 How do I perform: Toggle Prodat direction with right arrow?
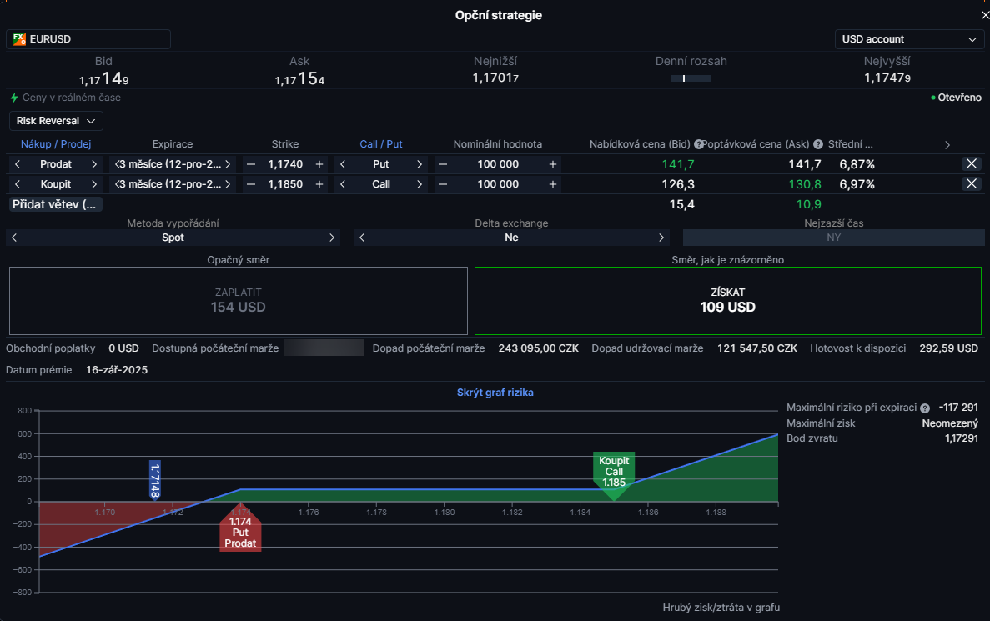click(94, 164)
